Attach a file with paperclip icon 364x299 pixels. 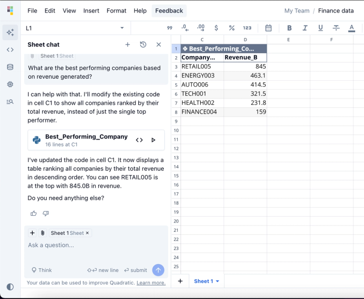point(43,233)
